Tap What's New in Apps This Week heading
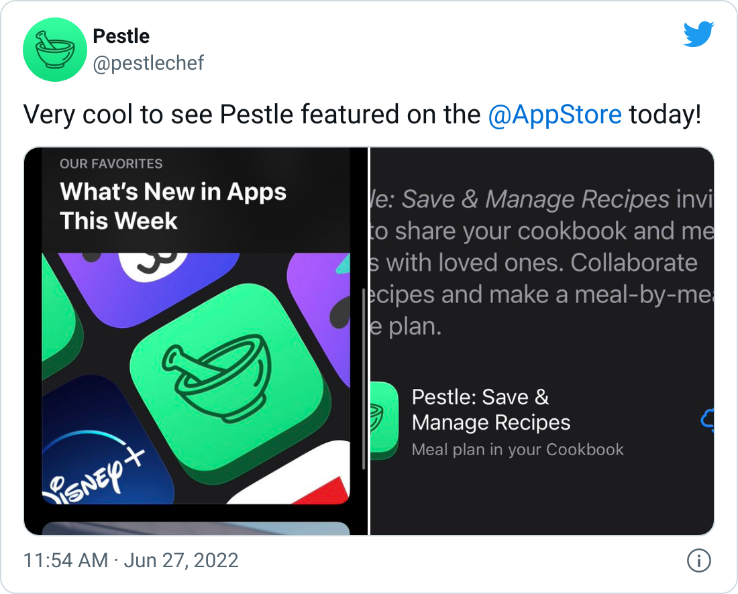The height and width of the screenshot is (594, 738). pos(173,206)
